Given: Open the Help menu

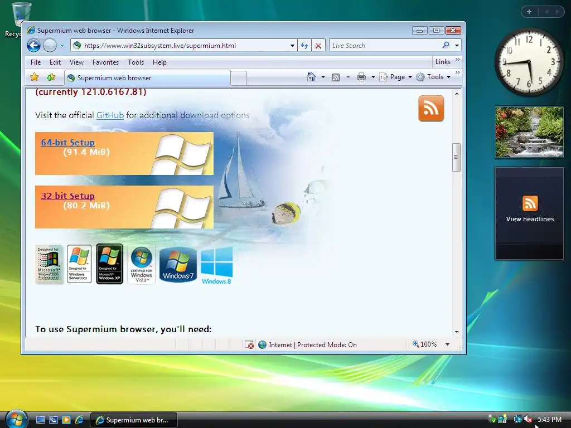Looking at the screenshot, I should [159, 62].
